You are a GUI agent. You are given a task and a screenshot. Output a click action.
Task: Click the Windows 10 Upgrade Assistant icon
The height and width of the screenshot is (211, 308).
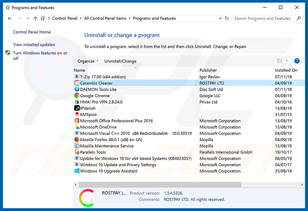coord(77,171)
